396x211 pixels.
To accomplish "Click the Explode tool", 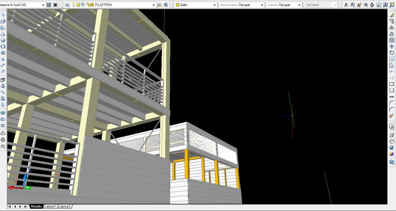I will point(392,115).
